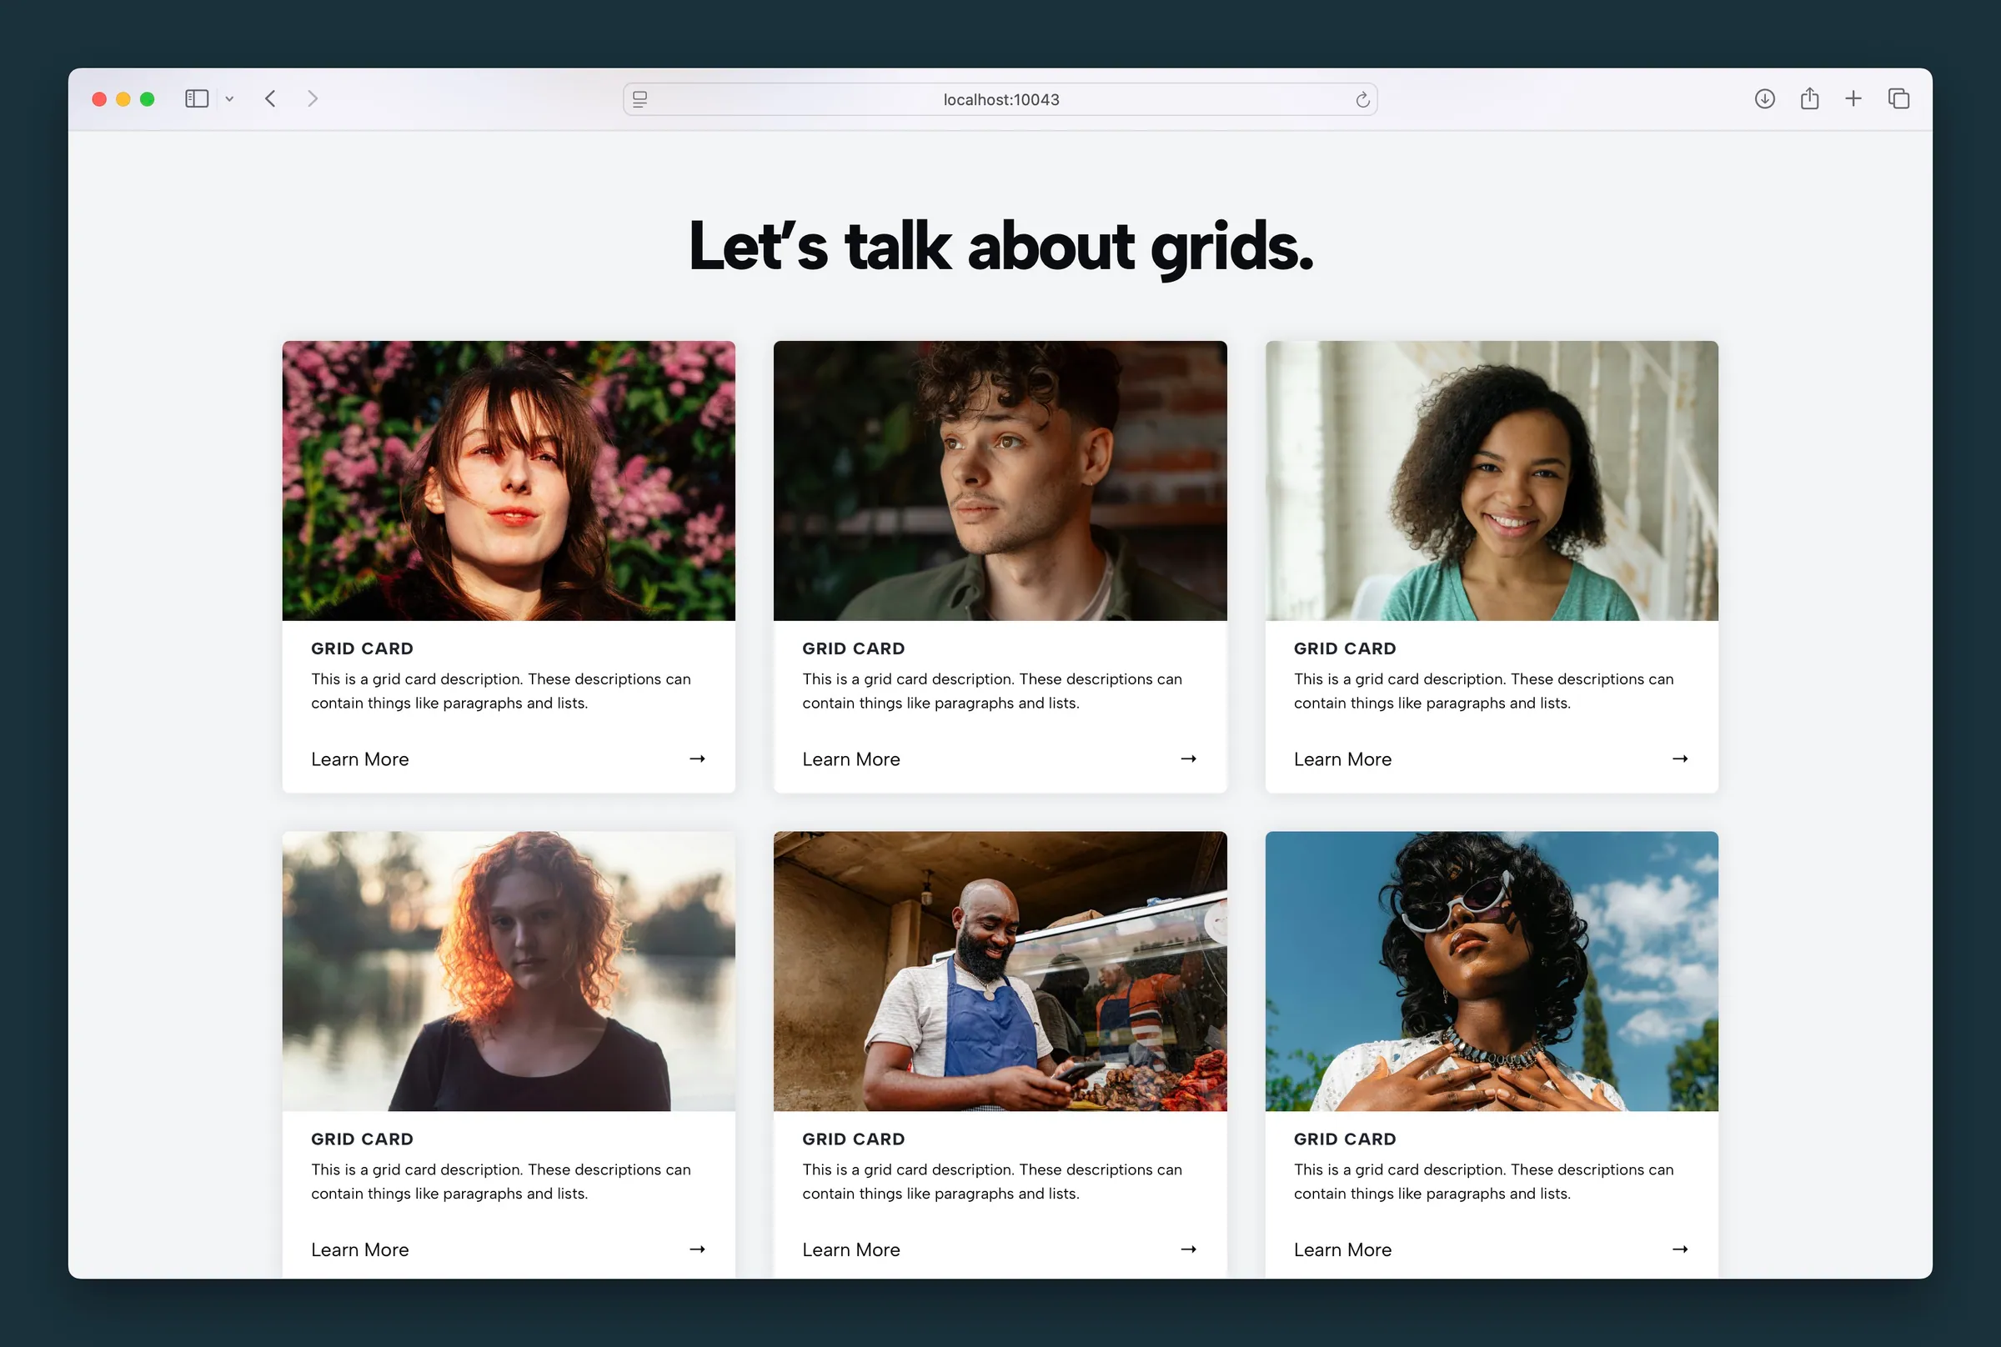Click Learn More under the sunglasses woman photo

click(1343, 1250)
